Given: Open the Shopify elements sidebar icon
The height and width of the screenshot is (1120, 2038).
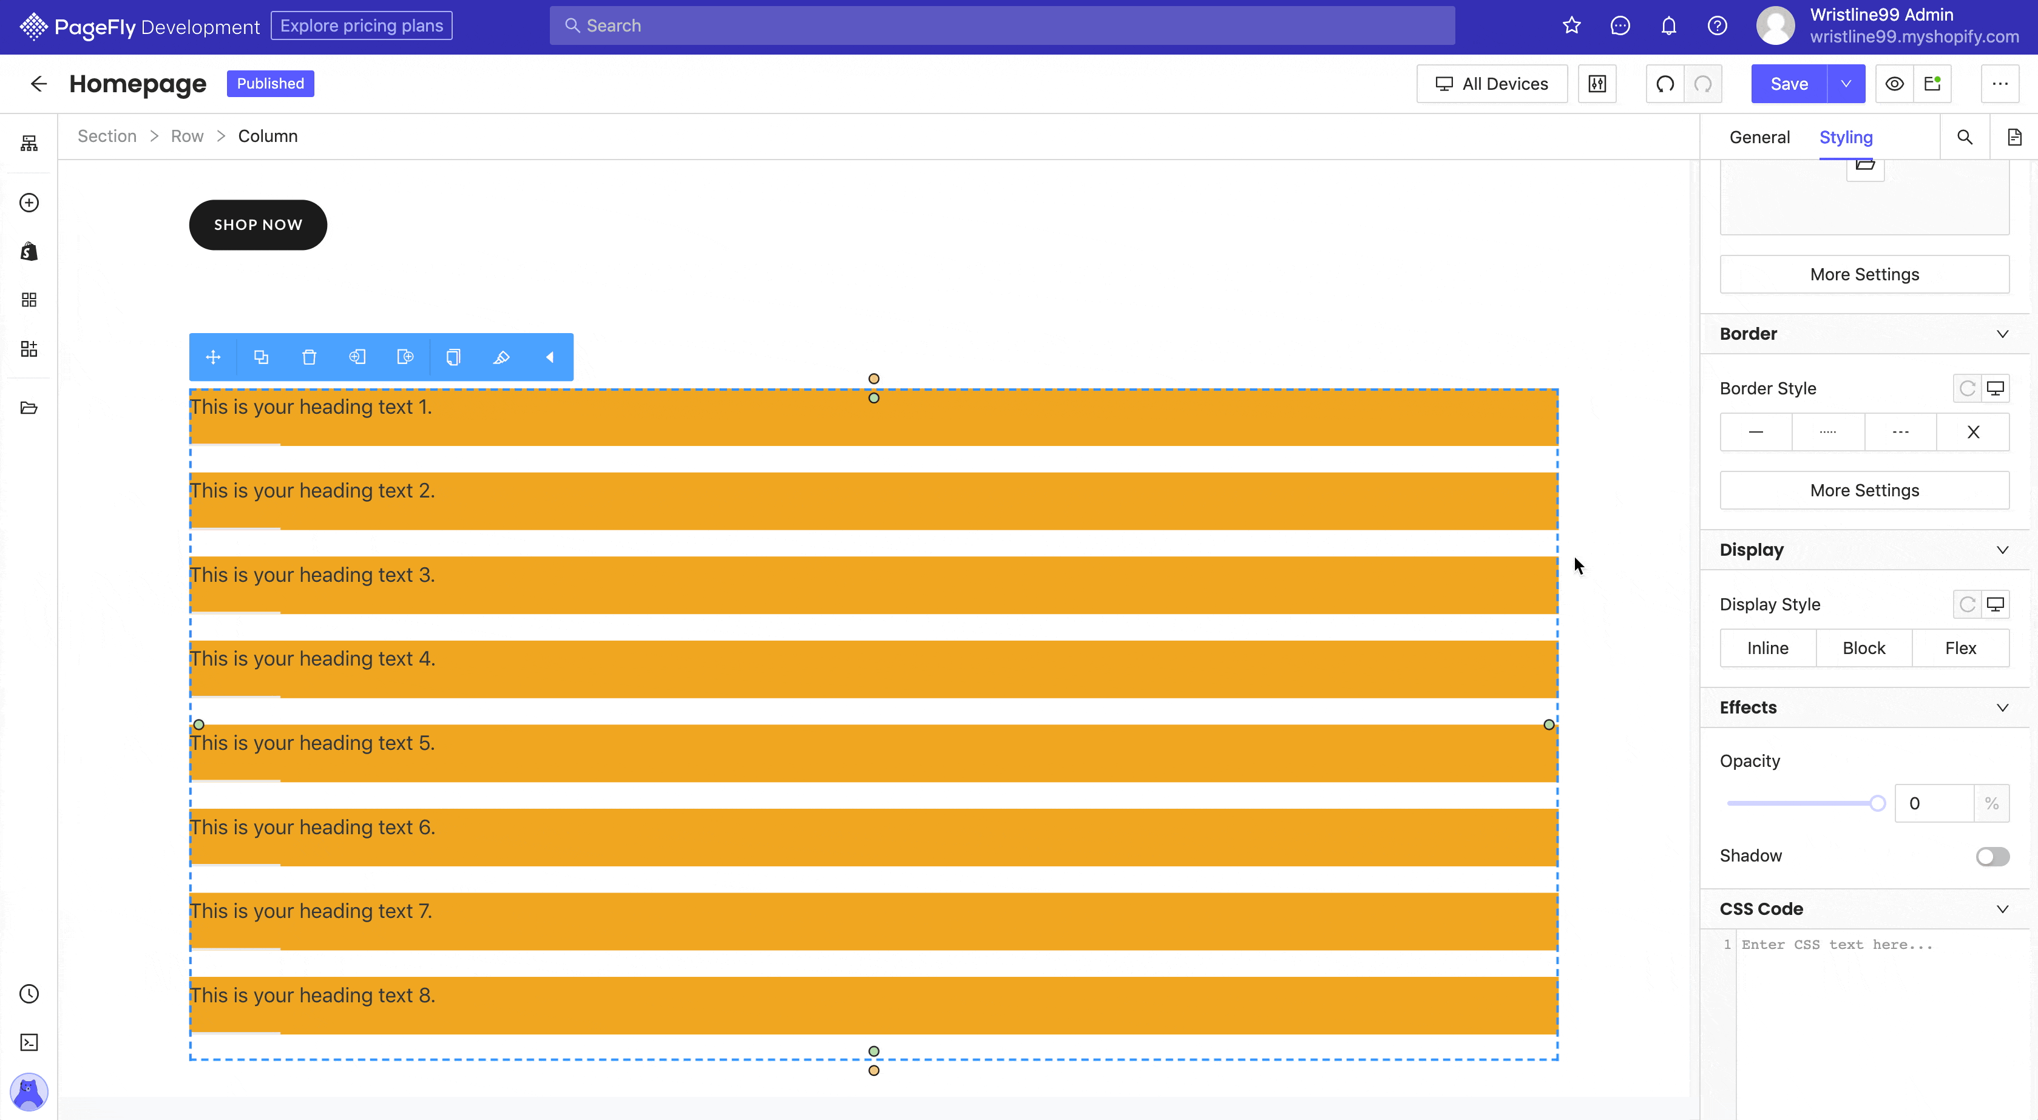Looking at the screenshot, I should coord(29,252).
